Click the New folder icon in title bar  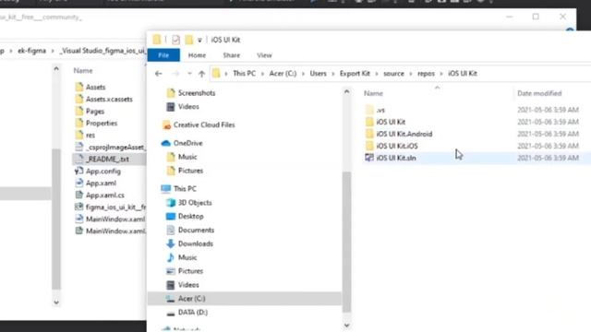[188, 40]
